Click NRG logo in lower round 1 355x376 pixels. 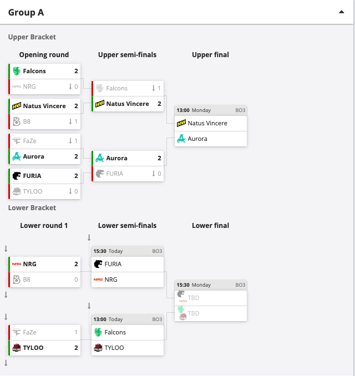(17, 264)
